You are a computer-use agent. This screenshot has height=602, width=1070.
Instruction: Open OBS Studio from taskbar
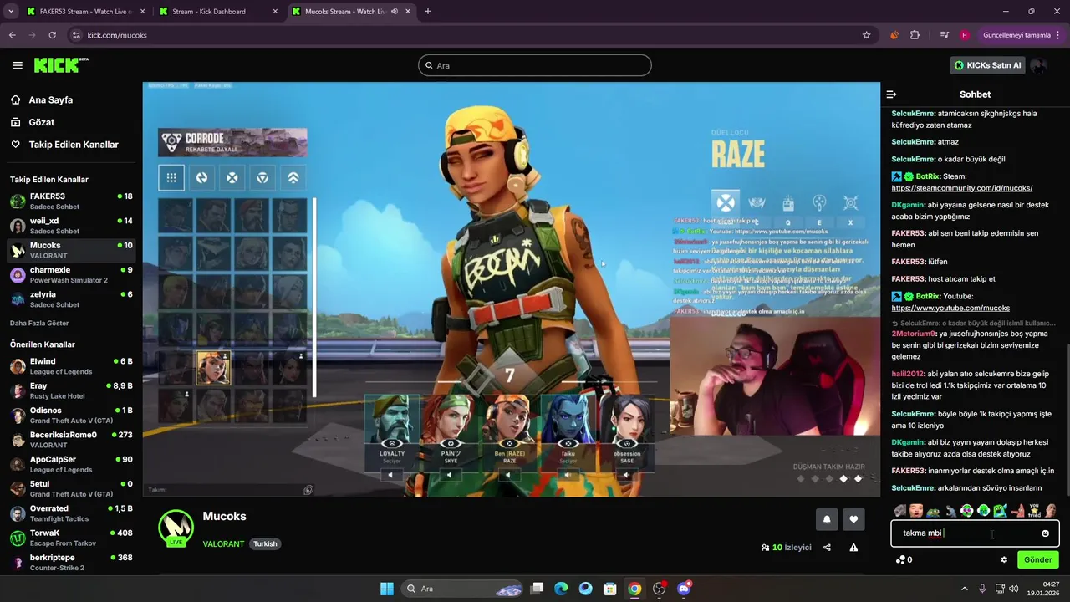(660, 589)
